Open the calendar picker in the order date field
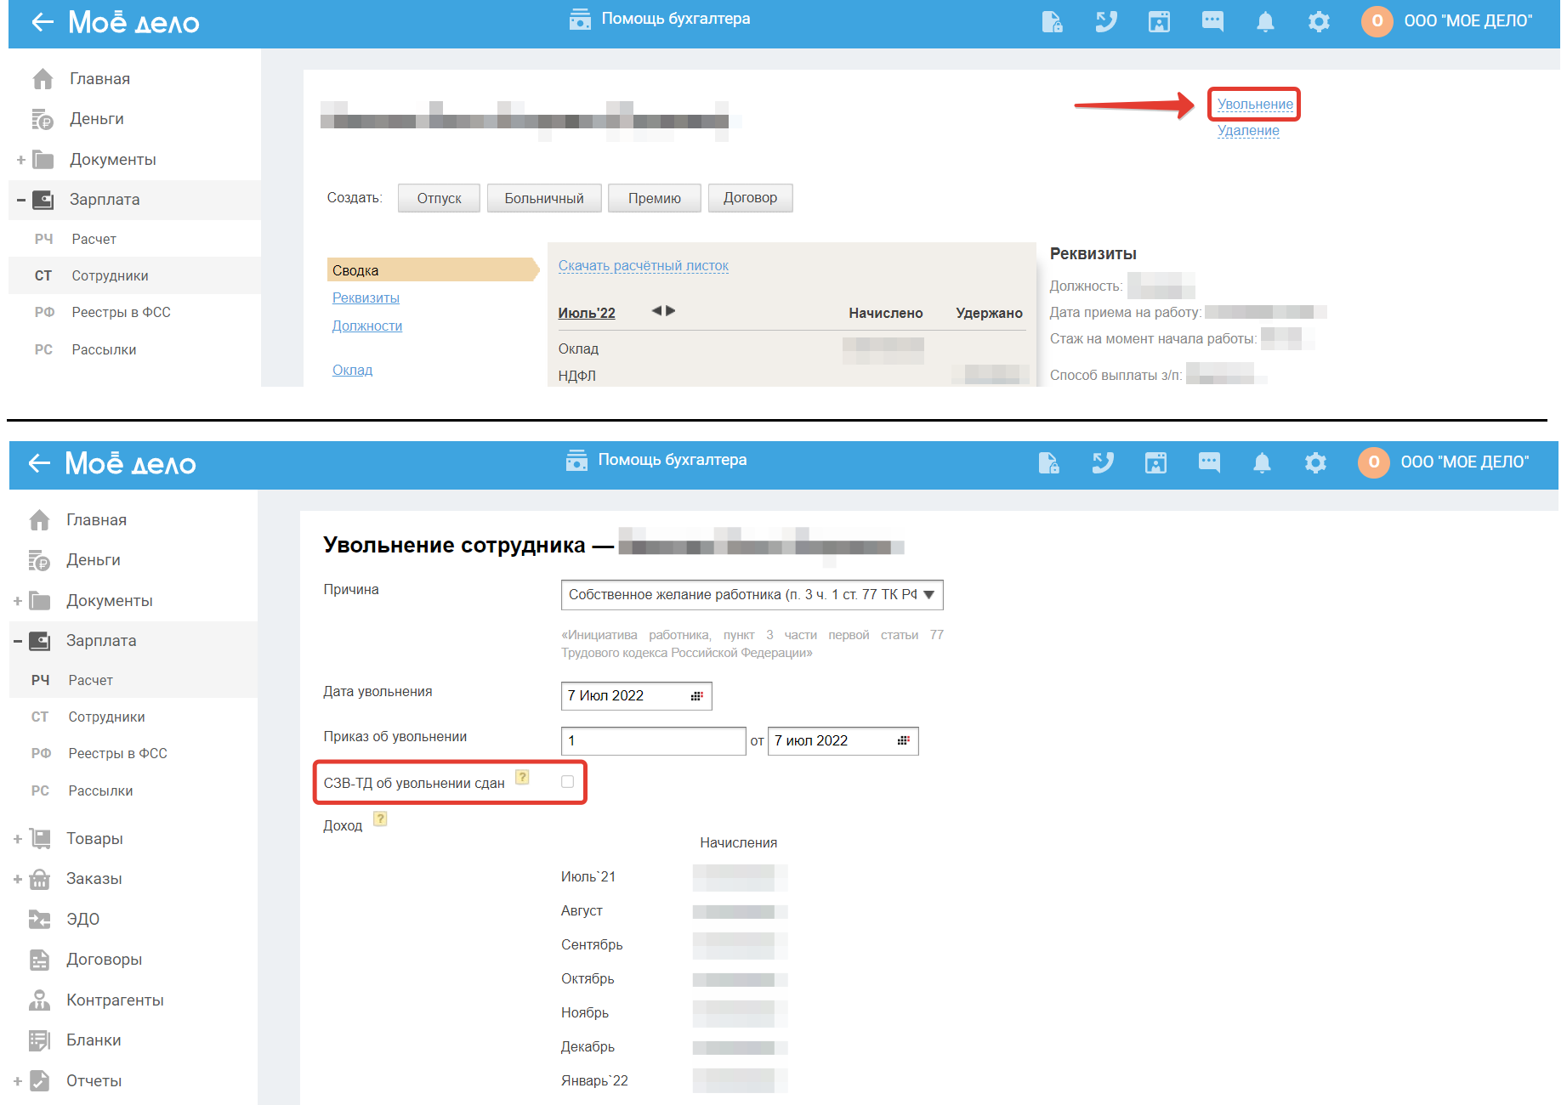Viewport: 1567px width, 1105px height. click(904, 741)
